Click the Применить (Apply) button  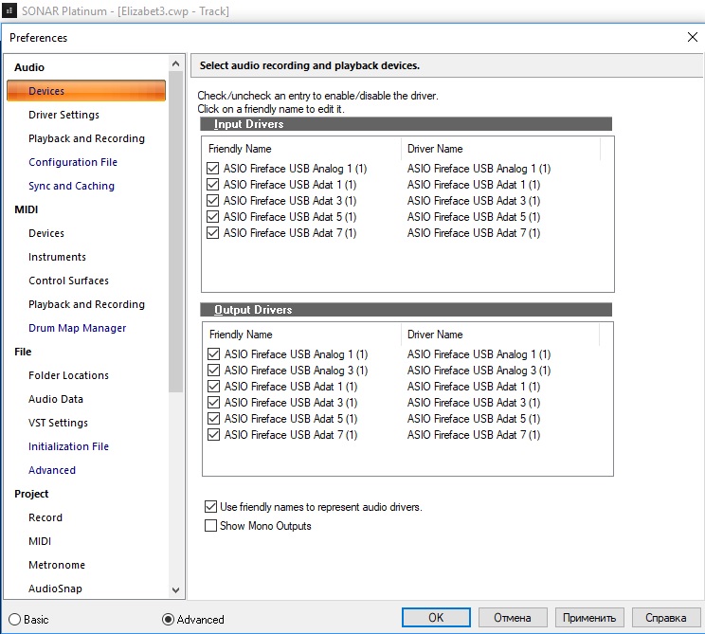[589, 617]
